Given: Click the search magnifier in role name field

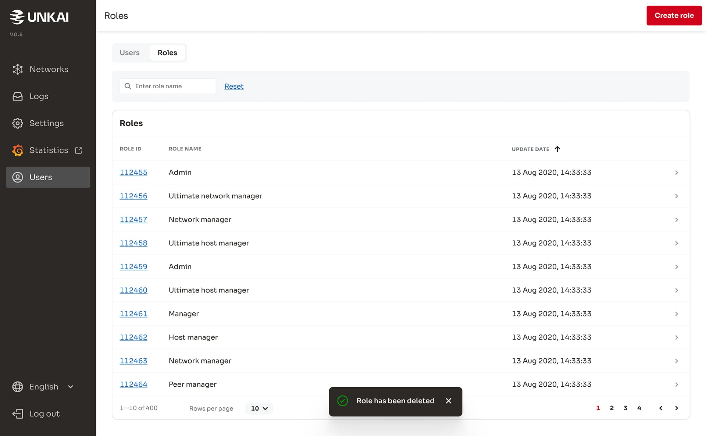Looking at the screenshot, I should click(x=128, y=86).
